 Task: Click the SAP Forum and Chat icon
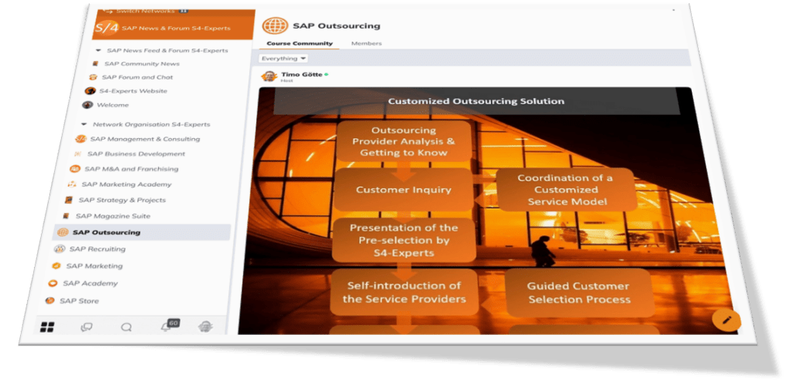click(x=93, y=77)
